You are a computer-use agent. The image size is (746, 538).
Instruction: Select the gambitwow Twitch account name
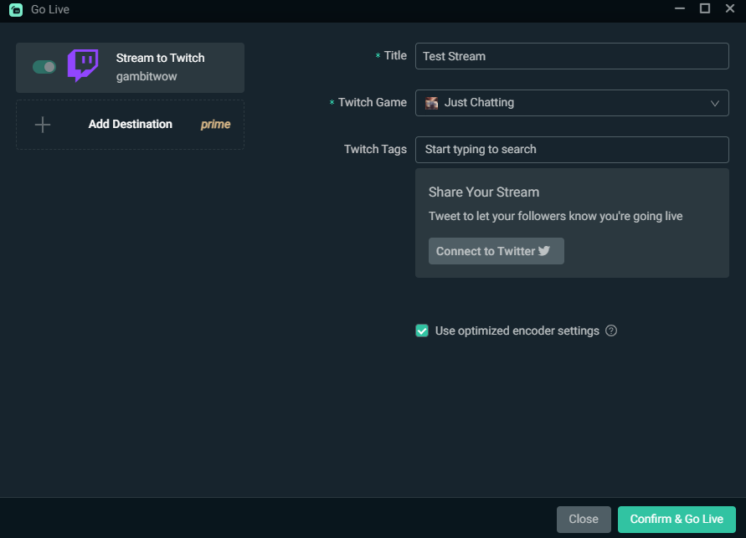pos(147,76)
